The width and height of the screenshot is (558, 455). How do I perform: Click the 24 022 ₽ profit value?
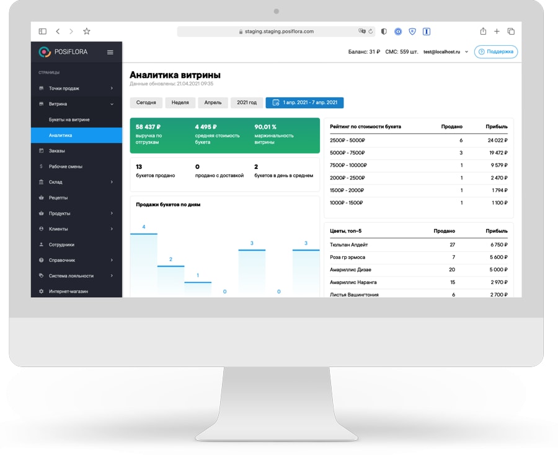(497, 141)
